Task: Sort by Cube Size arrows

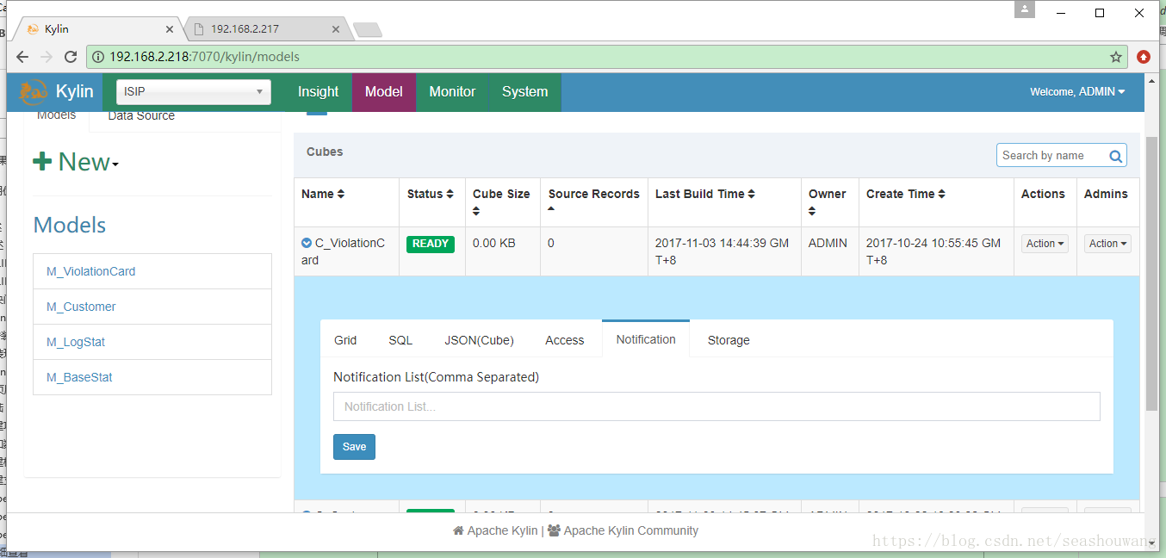Action: (x=476, y=211)
